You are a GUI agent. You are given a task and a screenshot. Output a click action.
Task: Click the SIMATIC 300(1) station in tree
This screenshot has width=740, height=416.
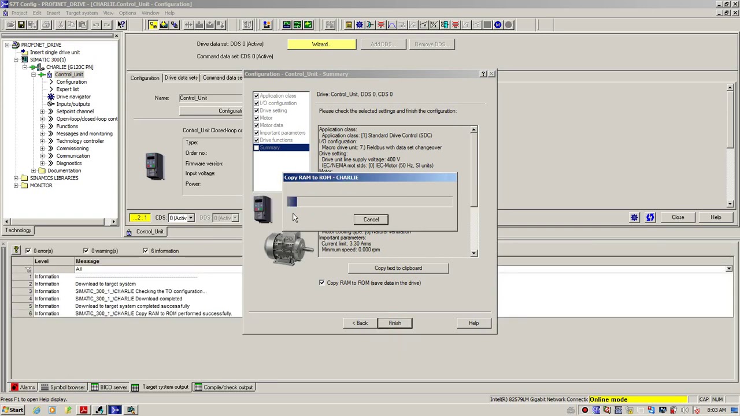click(47, 60)
